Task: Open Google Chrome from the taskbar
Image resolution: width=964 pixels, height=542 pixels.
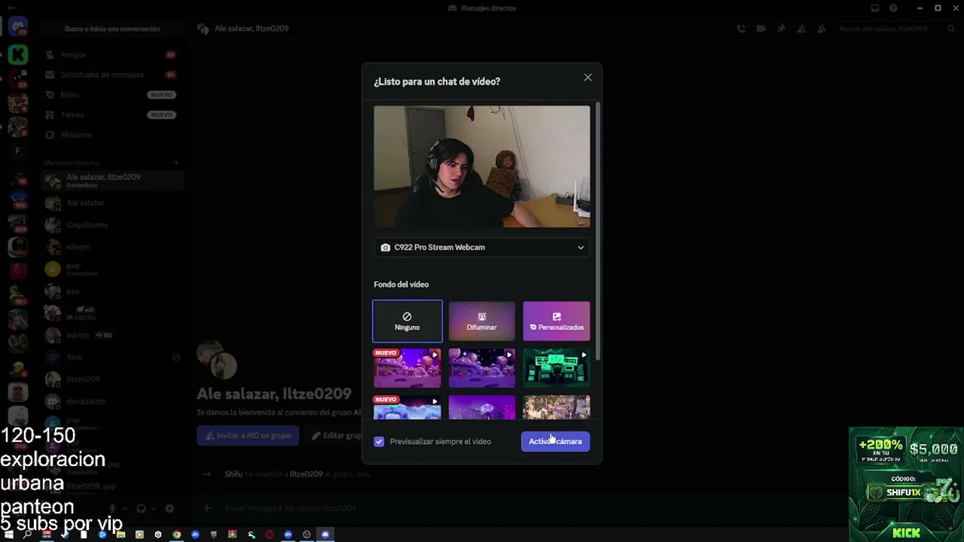Action: coord(176,534)
